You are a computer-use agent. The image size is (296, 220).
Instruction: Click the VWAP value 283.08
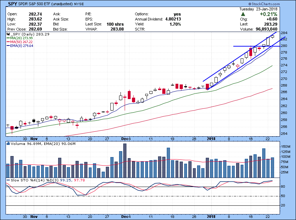pos(117,29)
